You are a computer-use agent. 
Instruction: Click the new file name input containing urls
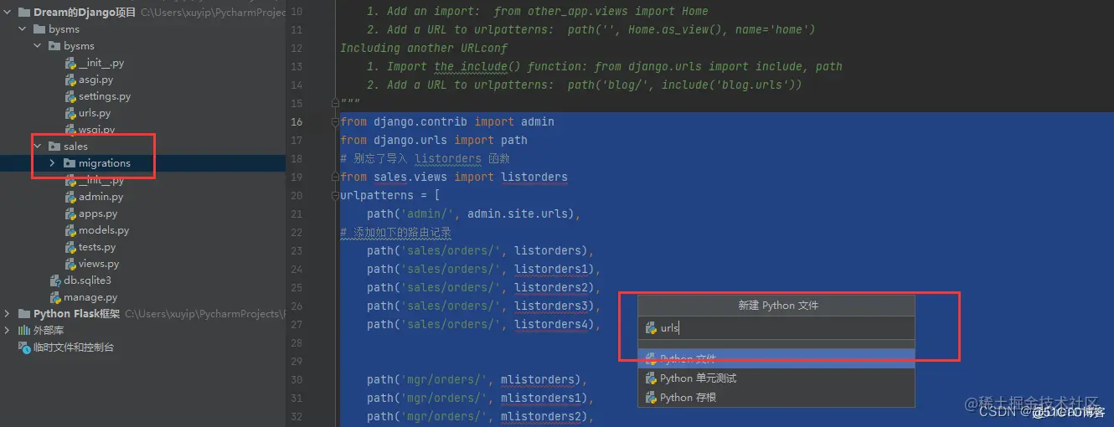pos(776,328)
